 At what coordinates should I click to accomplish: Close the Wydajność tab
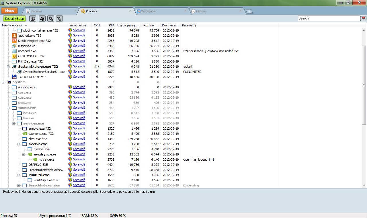pyautogui.click(x=185, y=11)
